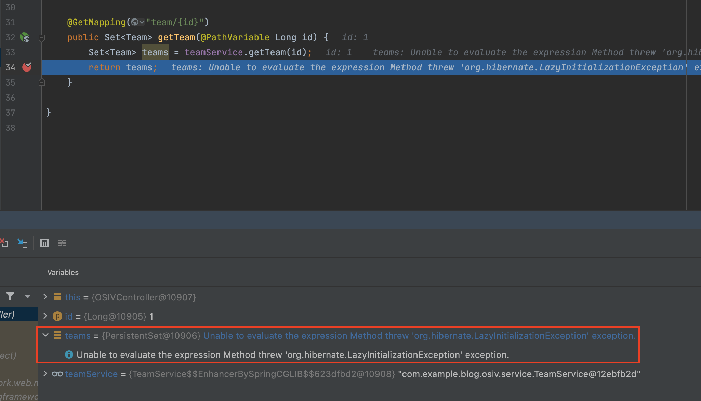701x401 pixels.
Task: Select the 'id = {Long@10905} 1' variable row
Action: click(x=109, y=316)
